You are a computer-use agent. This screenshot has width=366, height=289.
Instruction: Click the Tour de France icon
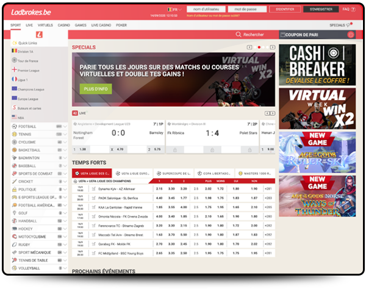(15, 60)
